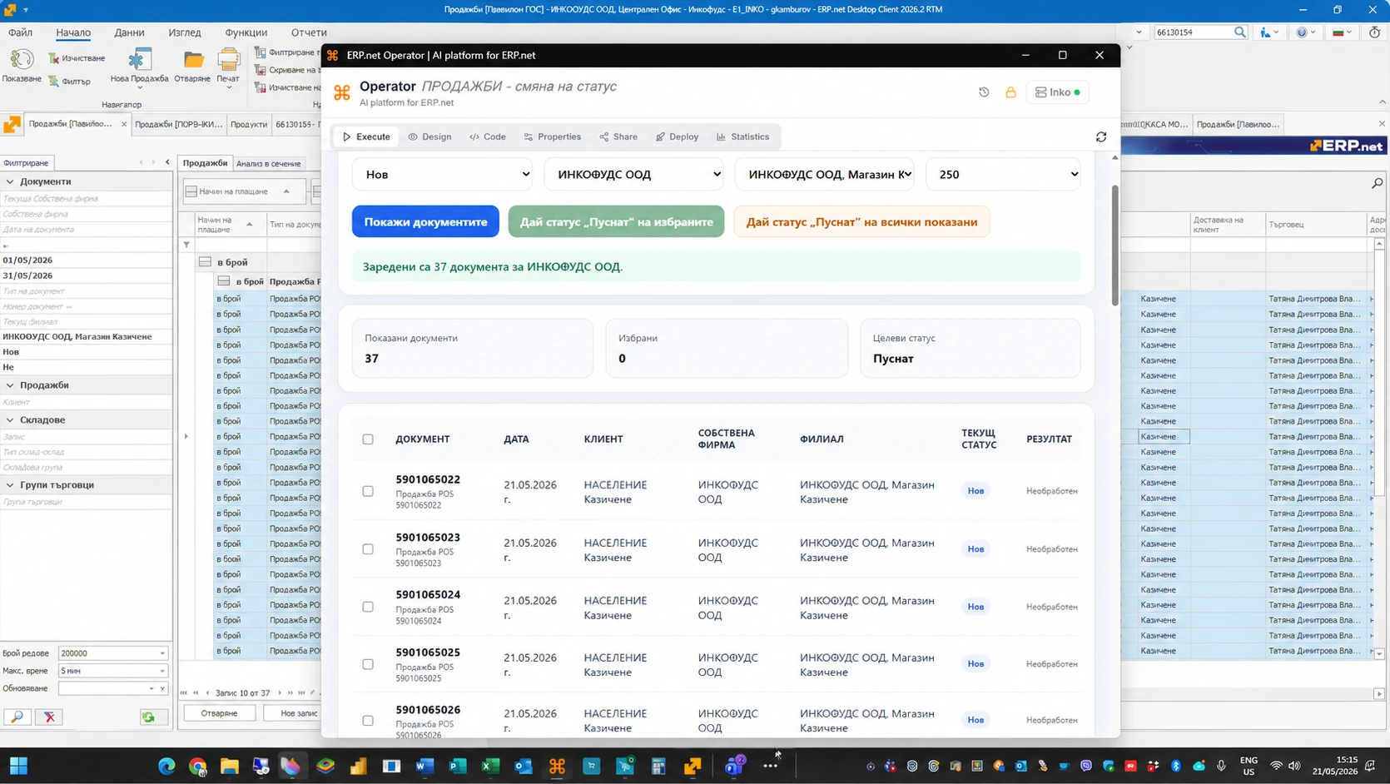The width and height of the screenshot is (1390, 784).
Task: Check the box for document 5901065025
Action: pos(368,664)
